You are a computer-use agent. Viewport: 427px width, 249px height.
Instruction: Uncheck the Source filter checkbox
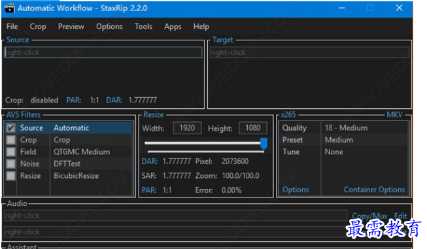click(x=10, y=128)
